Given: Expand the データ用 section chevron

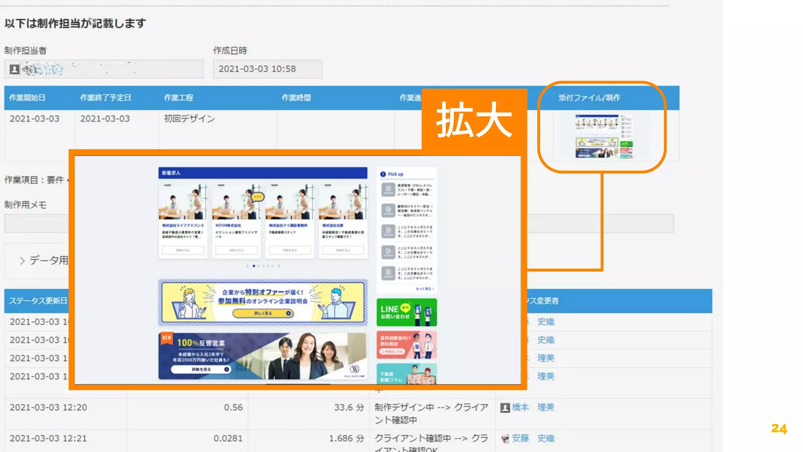Looking at the screenshot, I should (22, 261).
